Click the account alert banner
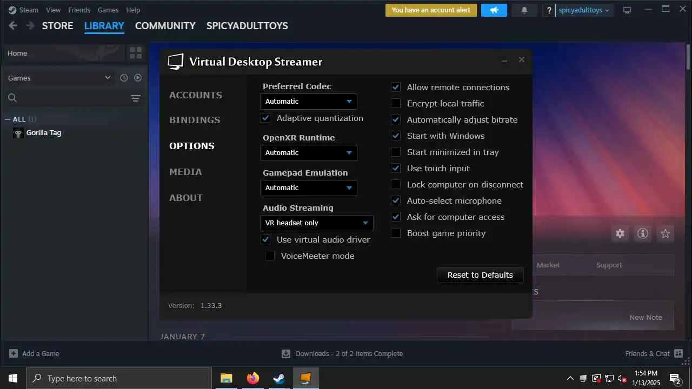 pyautogui.click(x=431, y=10)
